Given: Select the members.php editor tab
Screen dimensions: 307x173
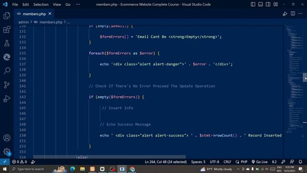Looking at the screenshot, I should 34,14.
